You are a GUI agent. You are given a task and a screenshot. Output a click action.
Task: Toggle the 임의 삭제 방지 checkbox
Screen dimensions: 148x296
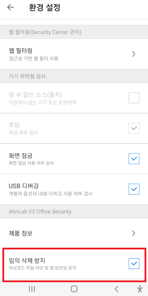coord(134,263)
